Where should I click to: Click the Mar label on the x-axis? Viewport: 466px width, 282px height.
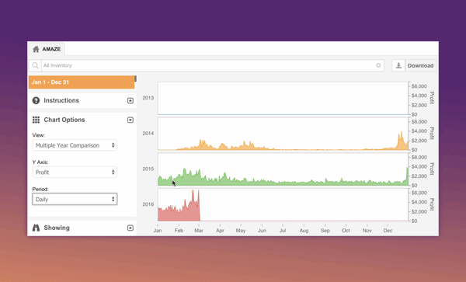[x=199, y=231]
